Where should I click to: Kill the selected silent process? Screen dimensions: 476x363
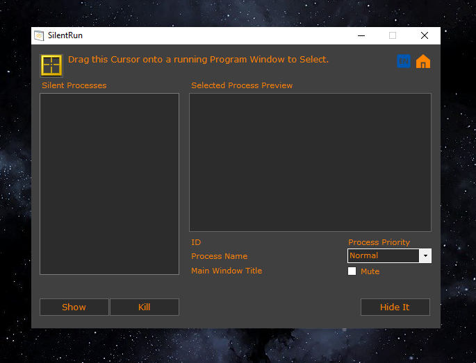coord(145,307)
